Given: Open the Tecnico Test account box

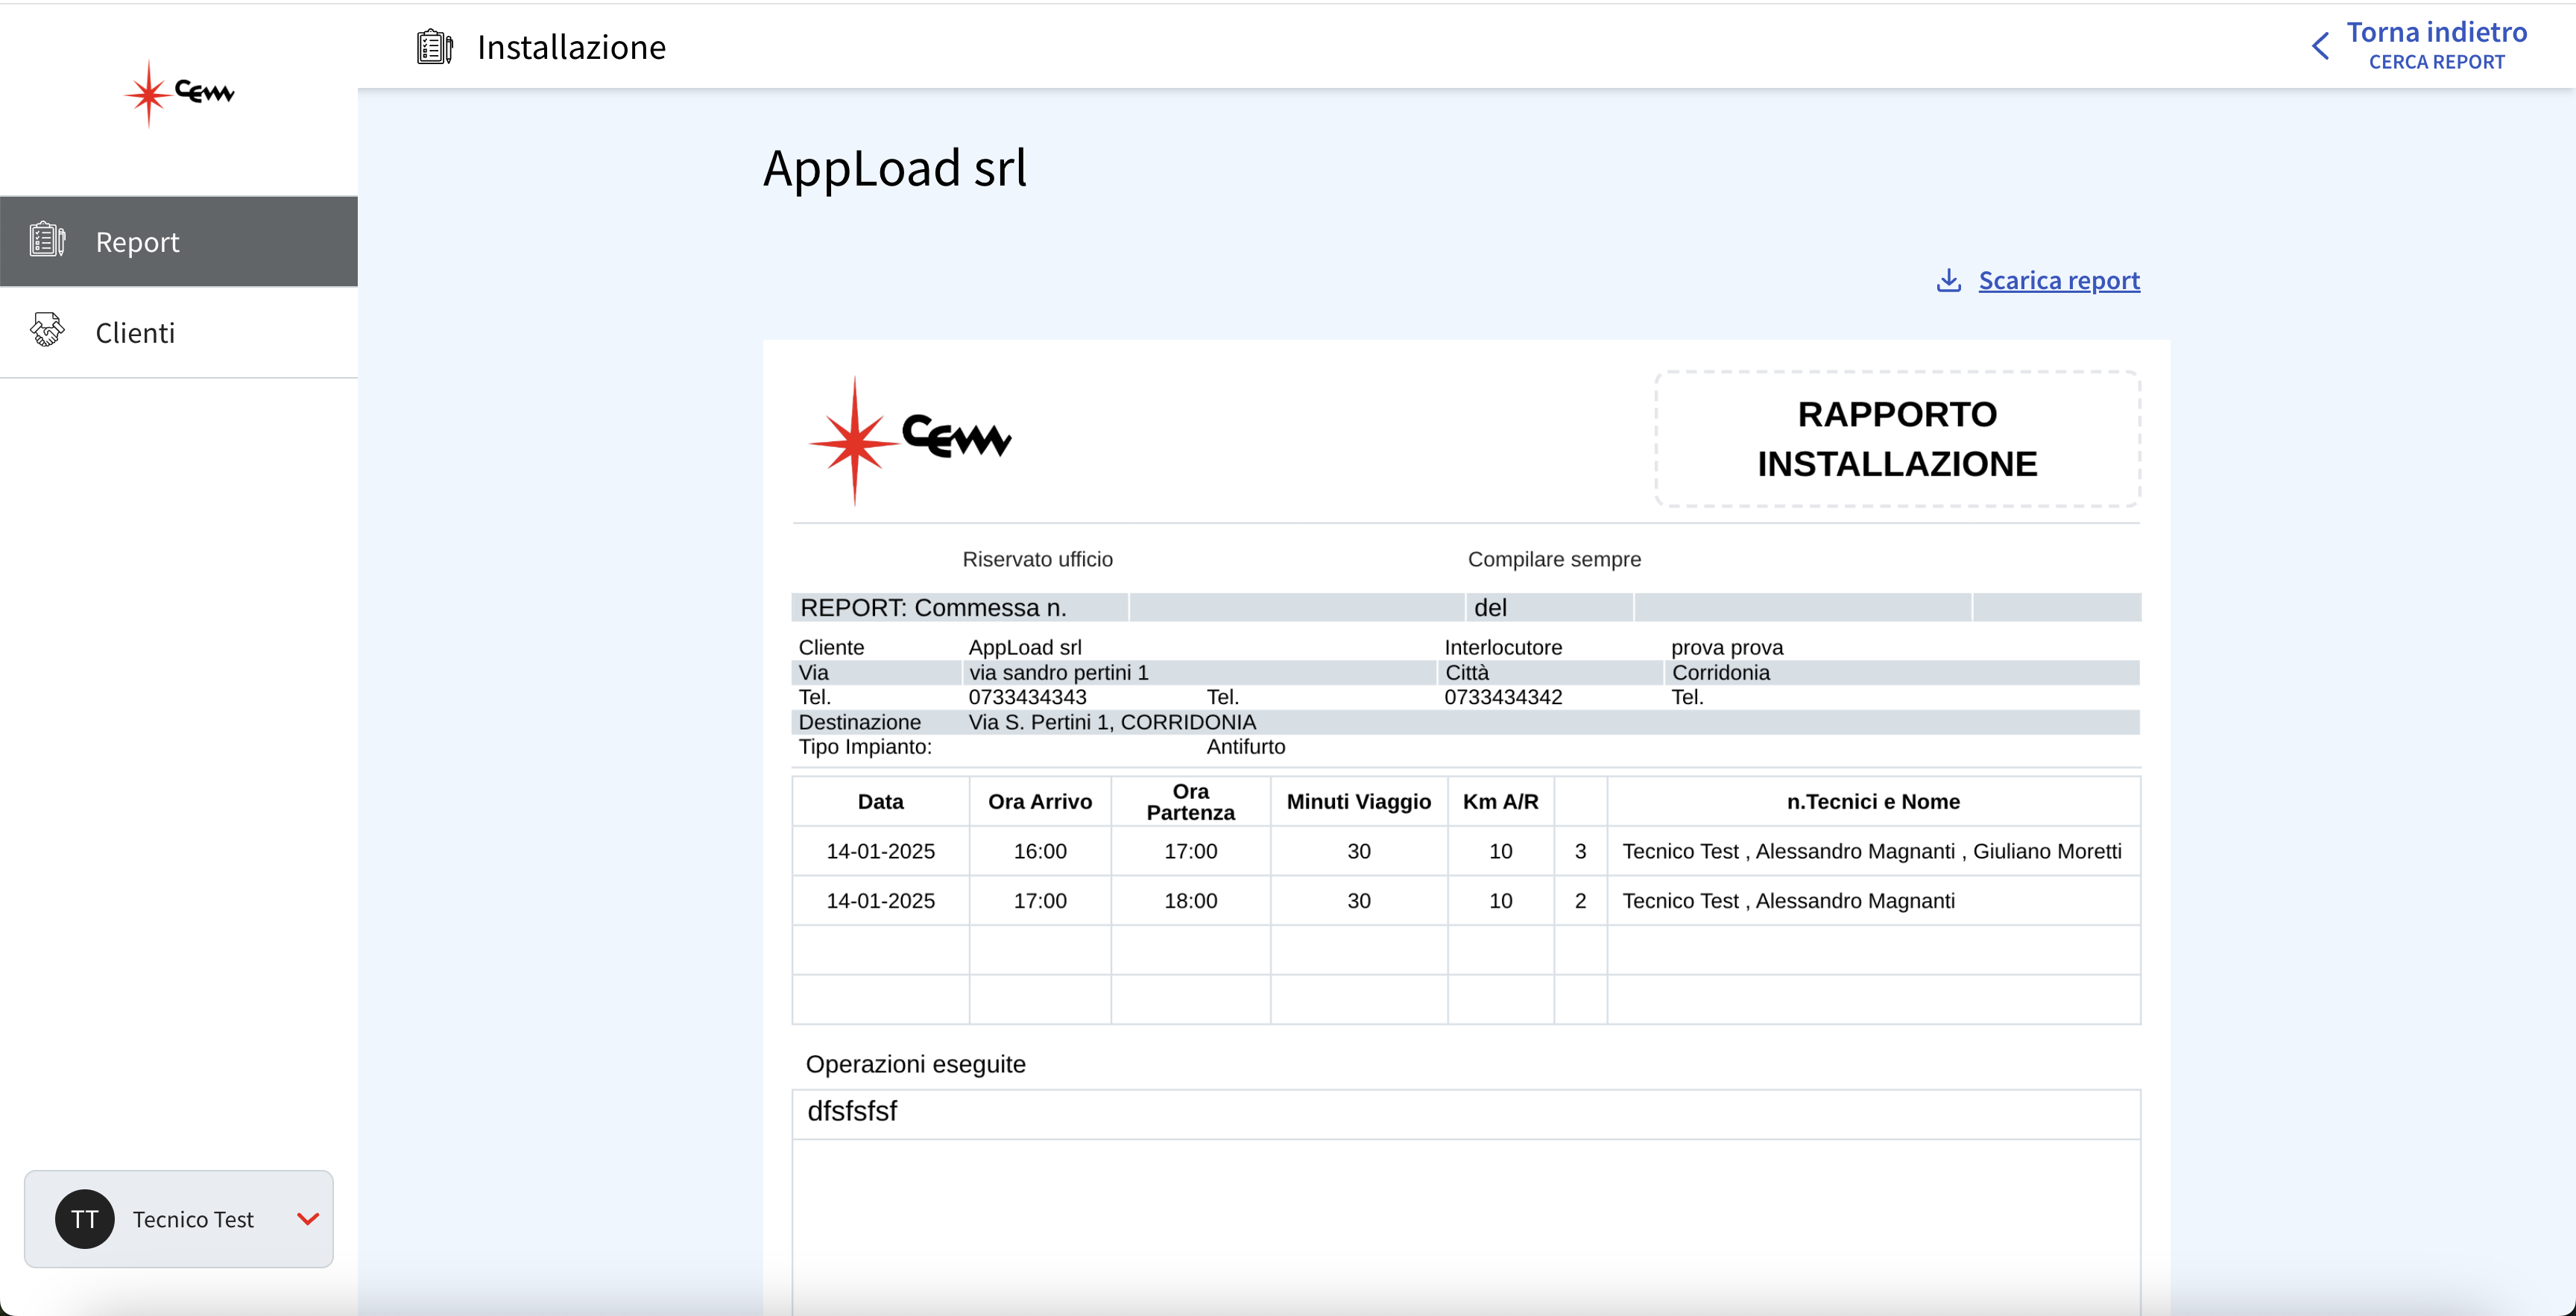Looking at the screenshot, I should click(x=179, y=1219).
